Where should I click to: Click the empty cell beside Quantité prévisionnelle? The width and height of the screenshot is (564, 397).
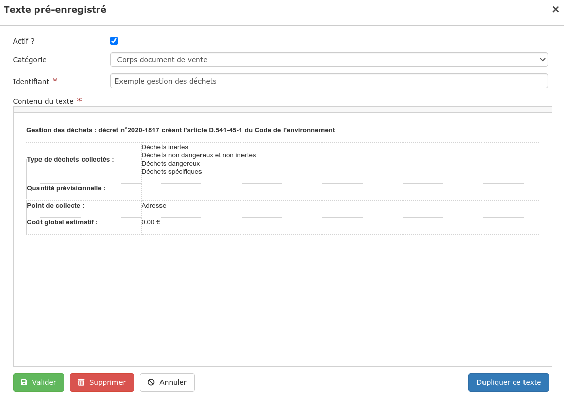[x=339, y=192]
